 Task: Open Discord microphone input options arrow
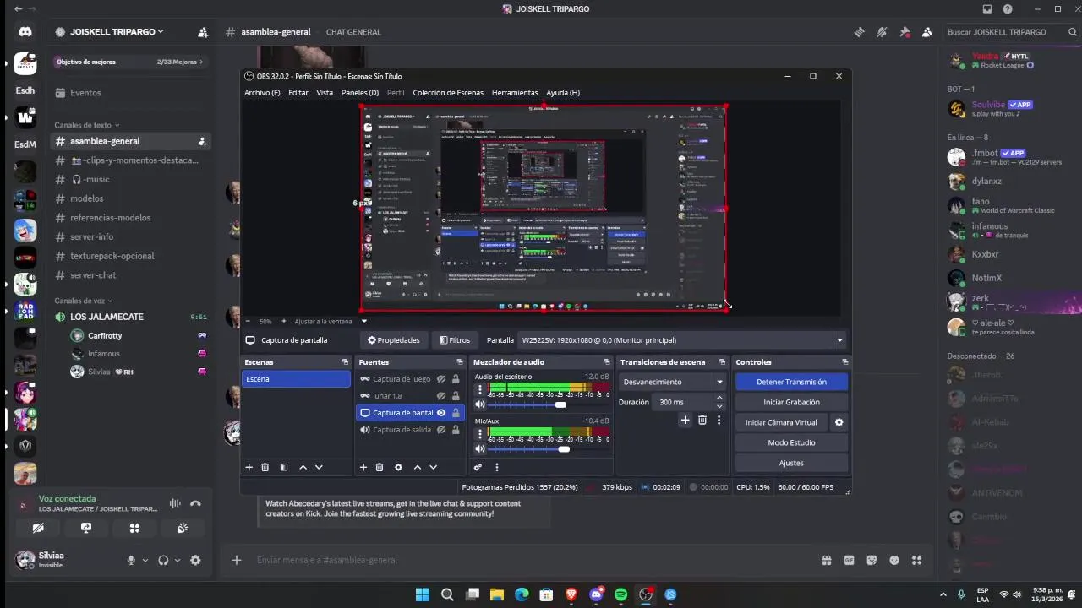[x=145, y=560]
